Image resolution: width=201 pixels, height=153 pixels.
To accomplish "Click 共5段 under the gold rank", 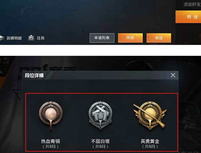I will pyautogui.click(x=150, y=146).
